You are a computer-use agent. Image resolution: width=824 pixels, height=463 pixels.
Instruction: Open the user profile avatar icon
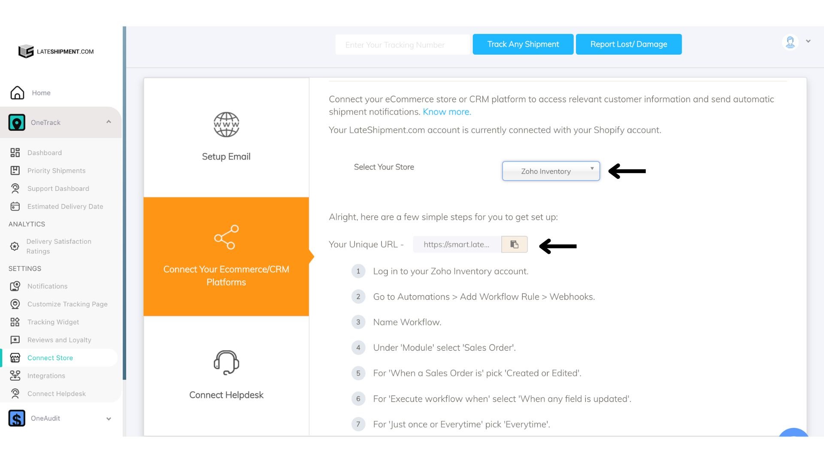[790, 42]
